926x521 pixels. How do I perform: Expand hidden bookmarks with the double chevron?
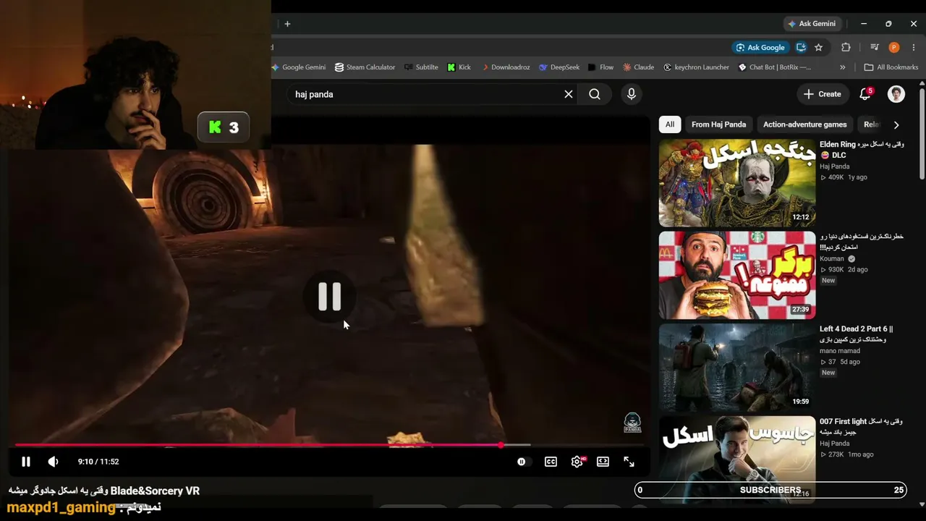pyautogui.click(x=842, y=67)
